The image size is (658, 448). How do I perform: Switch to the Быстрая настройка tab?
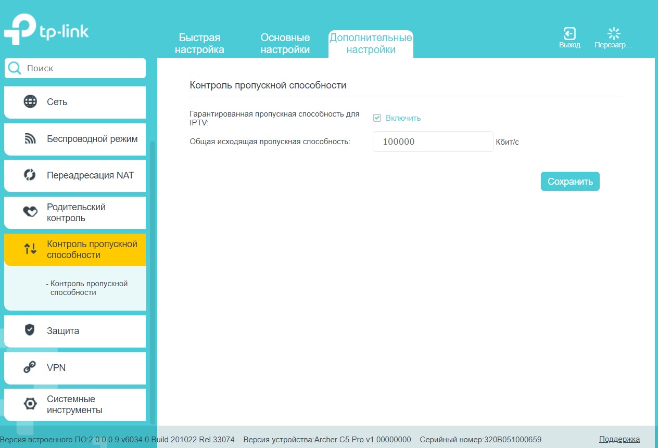[199, 44]
